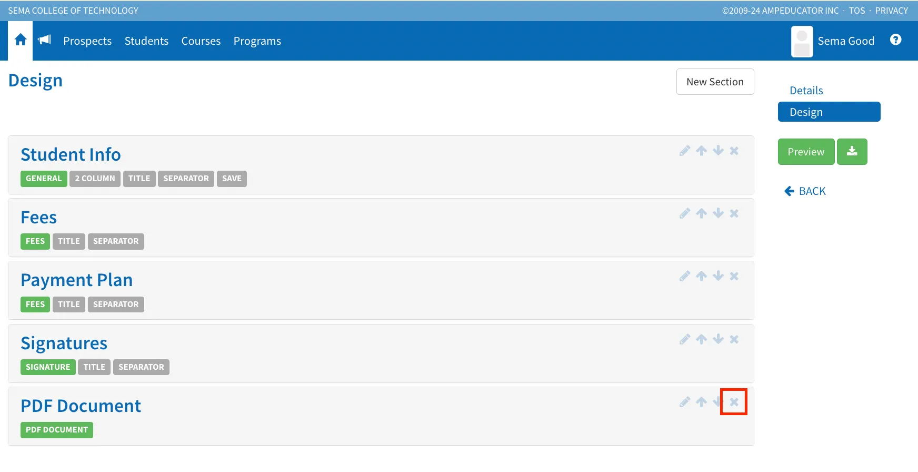Move the Payment Plan section down
The height and width of the screenshot is (472, 918).
point(718,276)
